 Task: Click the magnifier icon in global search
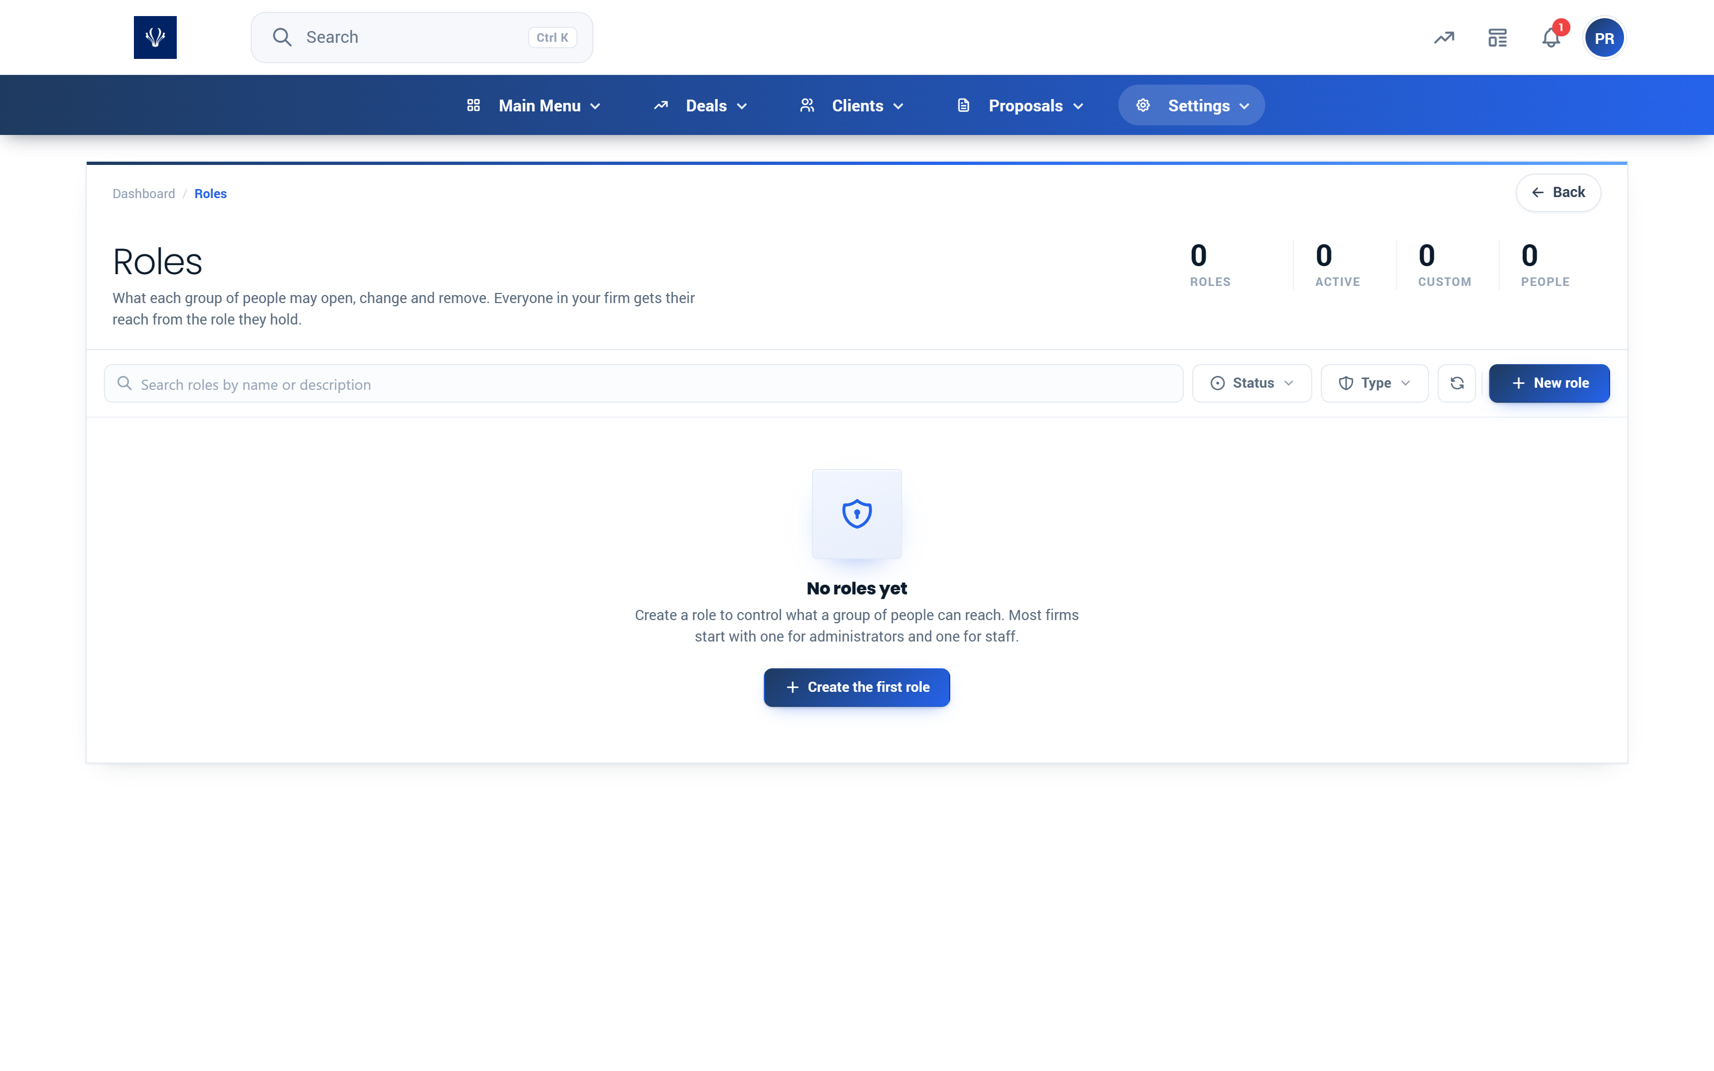[x=282, y=37]
